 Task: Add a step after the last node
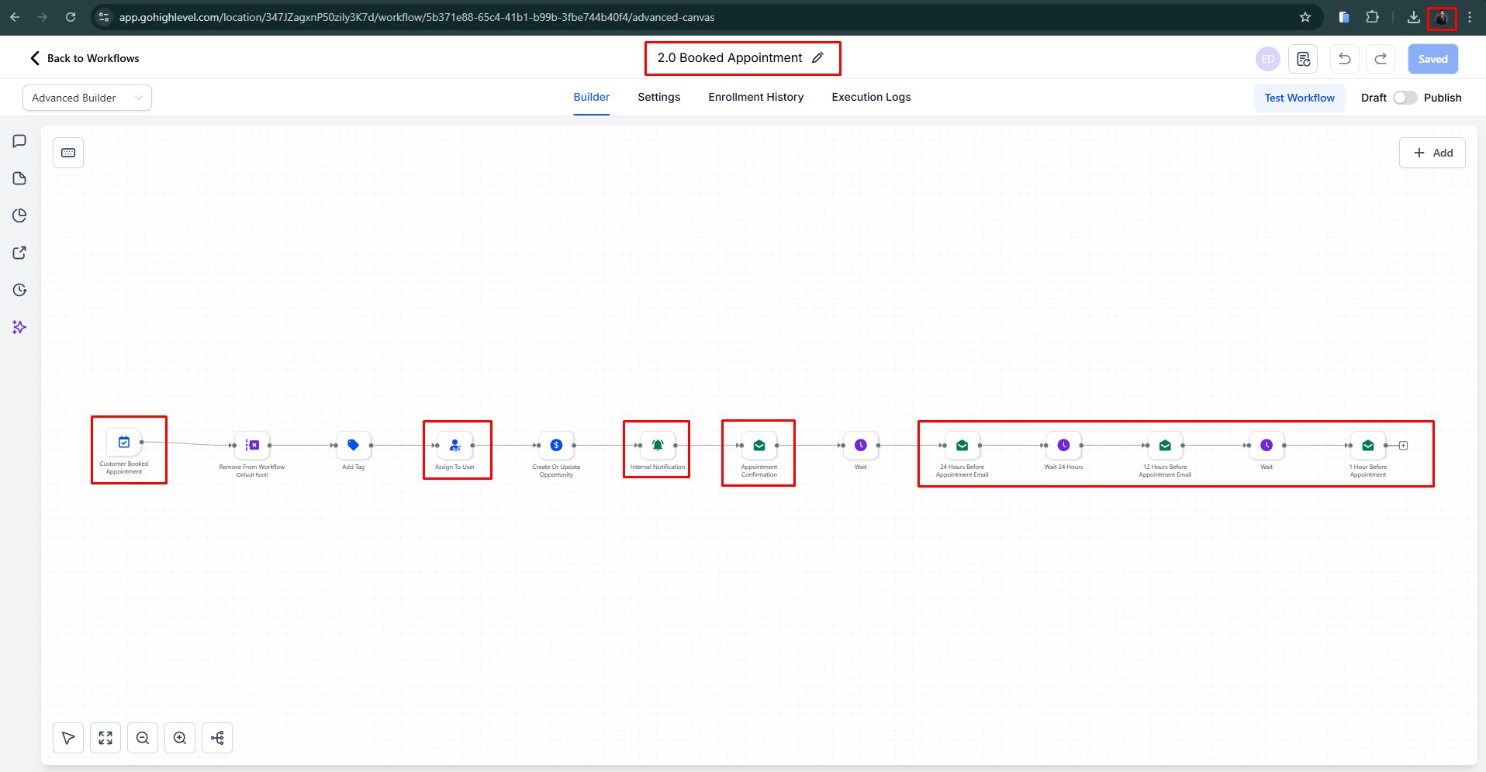(1403, 446)
